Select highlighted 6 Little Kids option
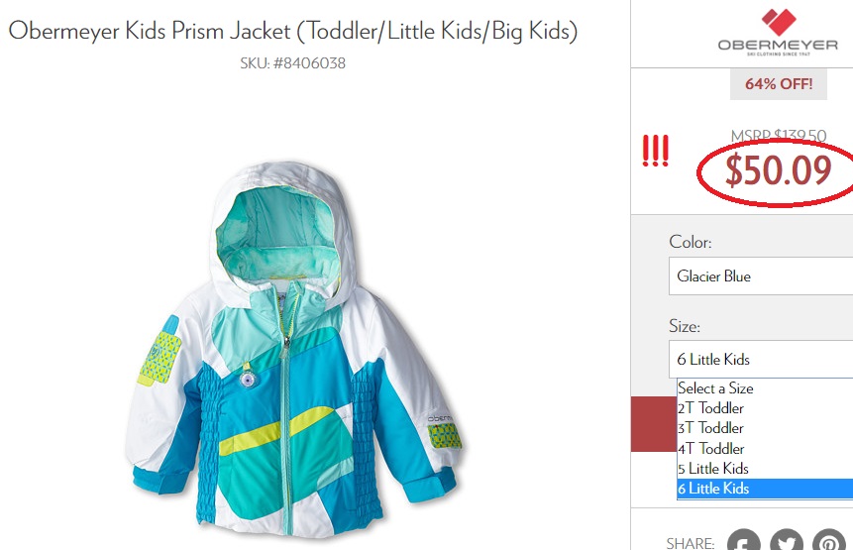The width and height of the screenshot is (853, 550). 765,489
